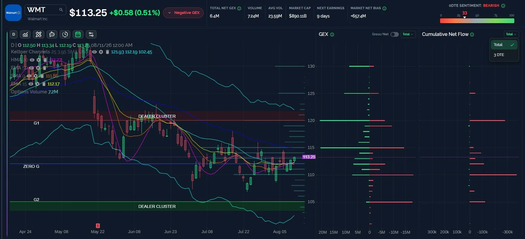
Task: Collapse the Cumulative Net Flow Total dropdown
Action: [x=511, y=34]
